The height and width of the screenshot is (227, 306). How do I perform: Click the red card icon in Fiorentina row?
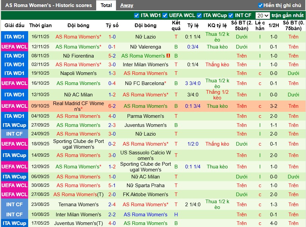coord(169,56)
